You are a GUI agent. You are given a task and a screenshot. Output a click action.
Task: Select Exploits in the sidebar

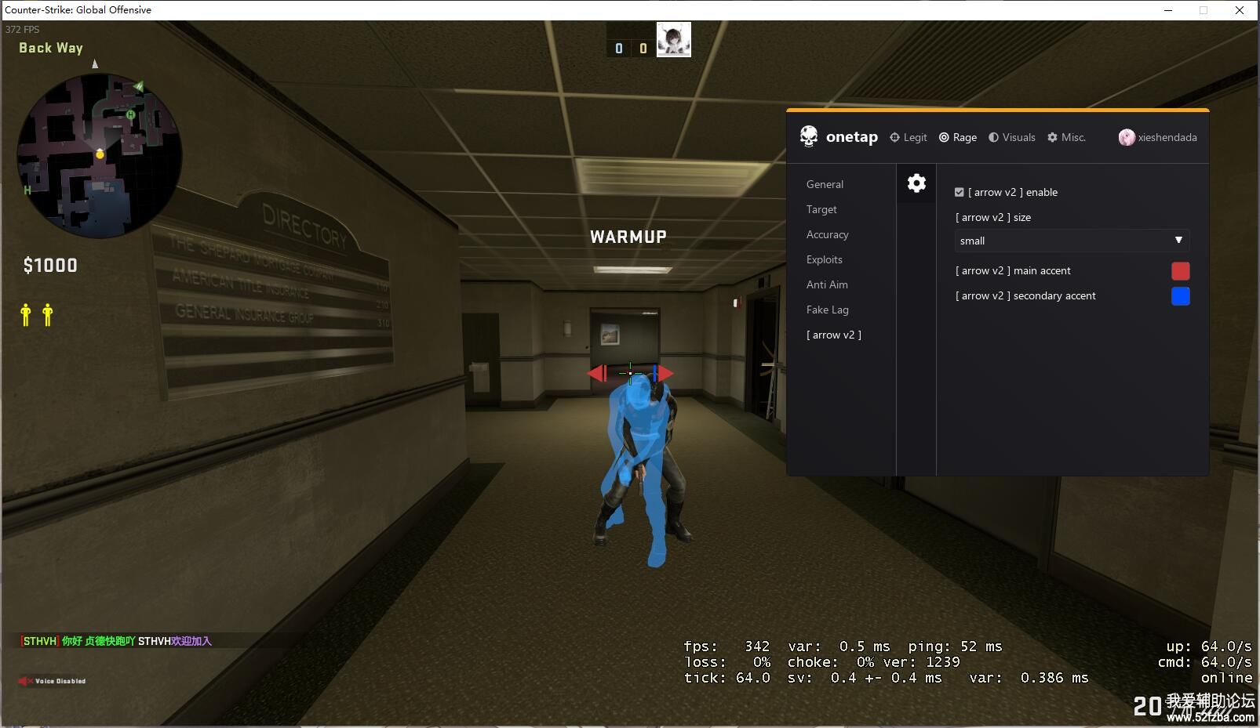[x=824, y=259]
